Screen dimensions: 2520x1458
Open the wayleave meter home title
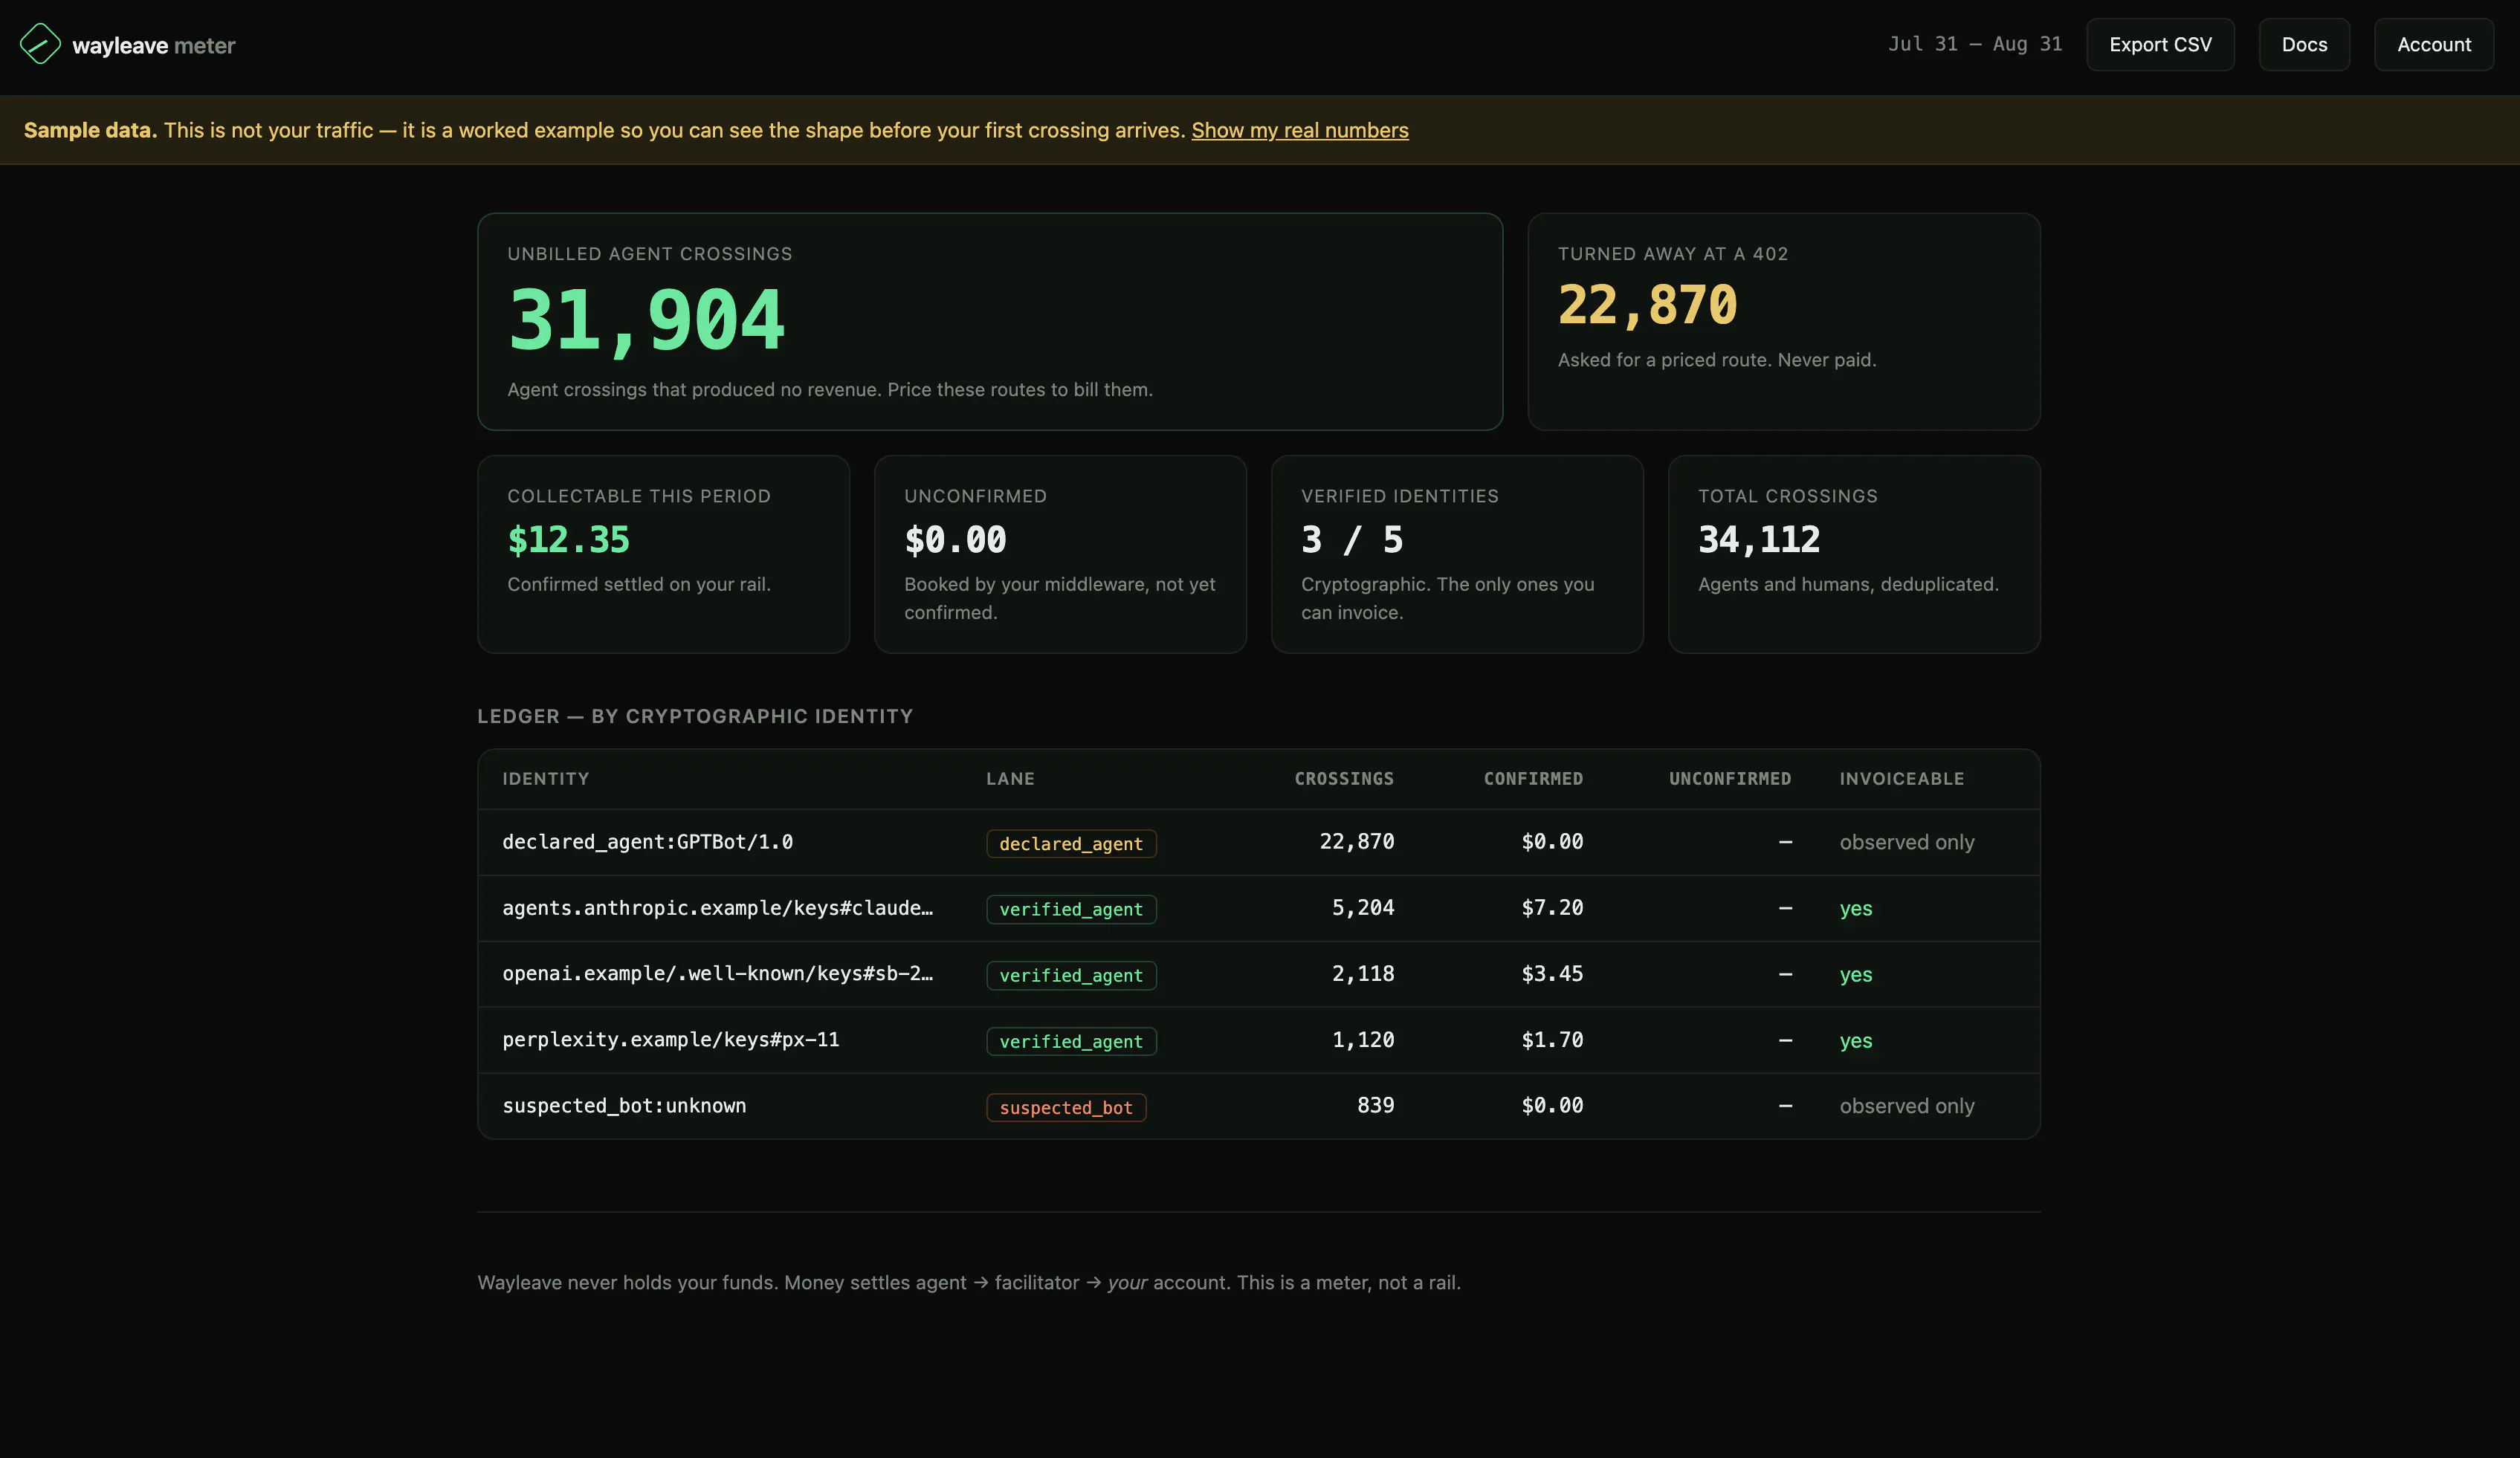coord(153,45)
